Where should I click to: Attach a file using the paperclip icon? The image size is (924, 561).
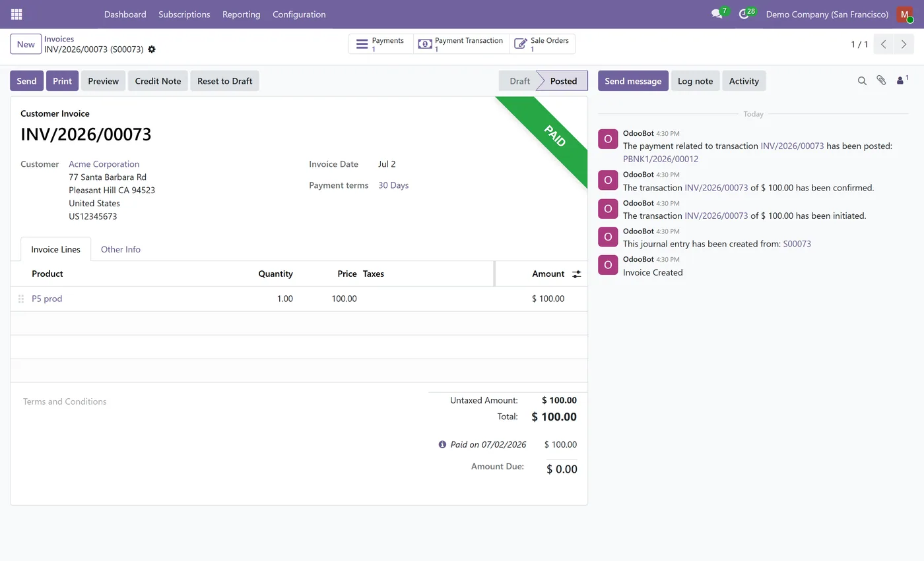881,80
